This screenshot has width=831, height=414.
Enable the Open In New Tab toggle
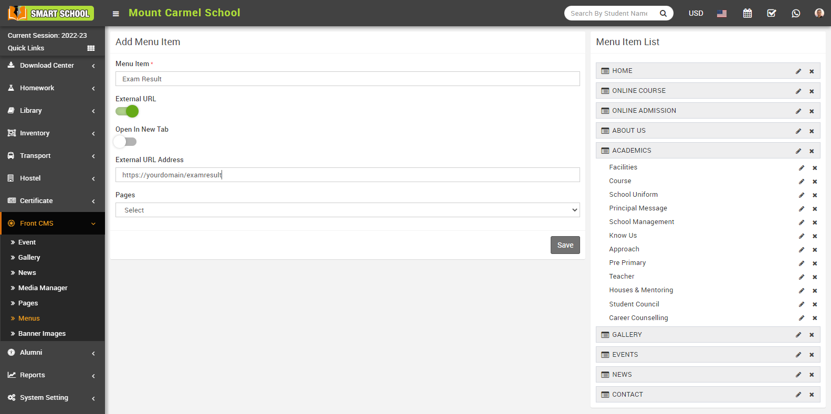125,142
